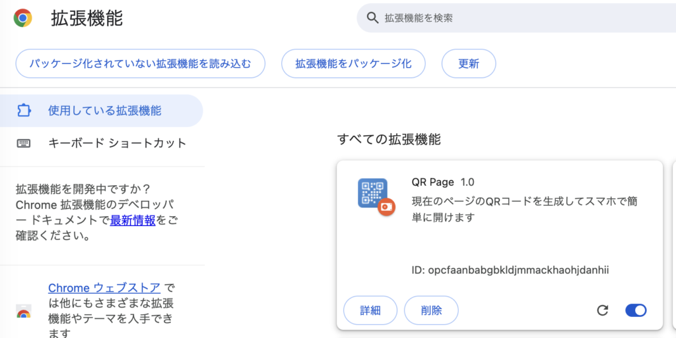Click the 更新 button

[469, 64]
